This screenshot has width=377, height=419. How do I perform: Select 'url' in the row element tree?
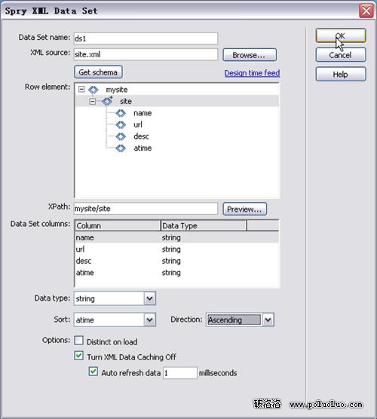click(138, 124)
